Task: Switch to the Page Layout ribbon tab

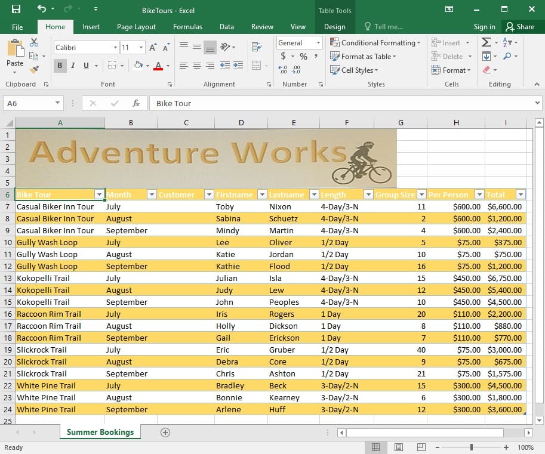Action: point(136,27)
